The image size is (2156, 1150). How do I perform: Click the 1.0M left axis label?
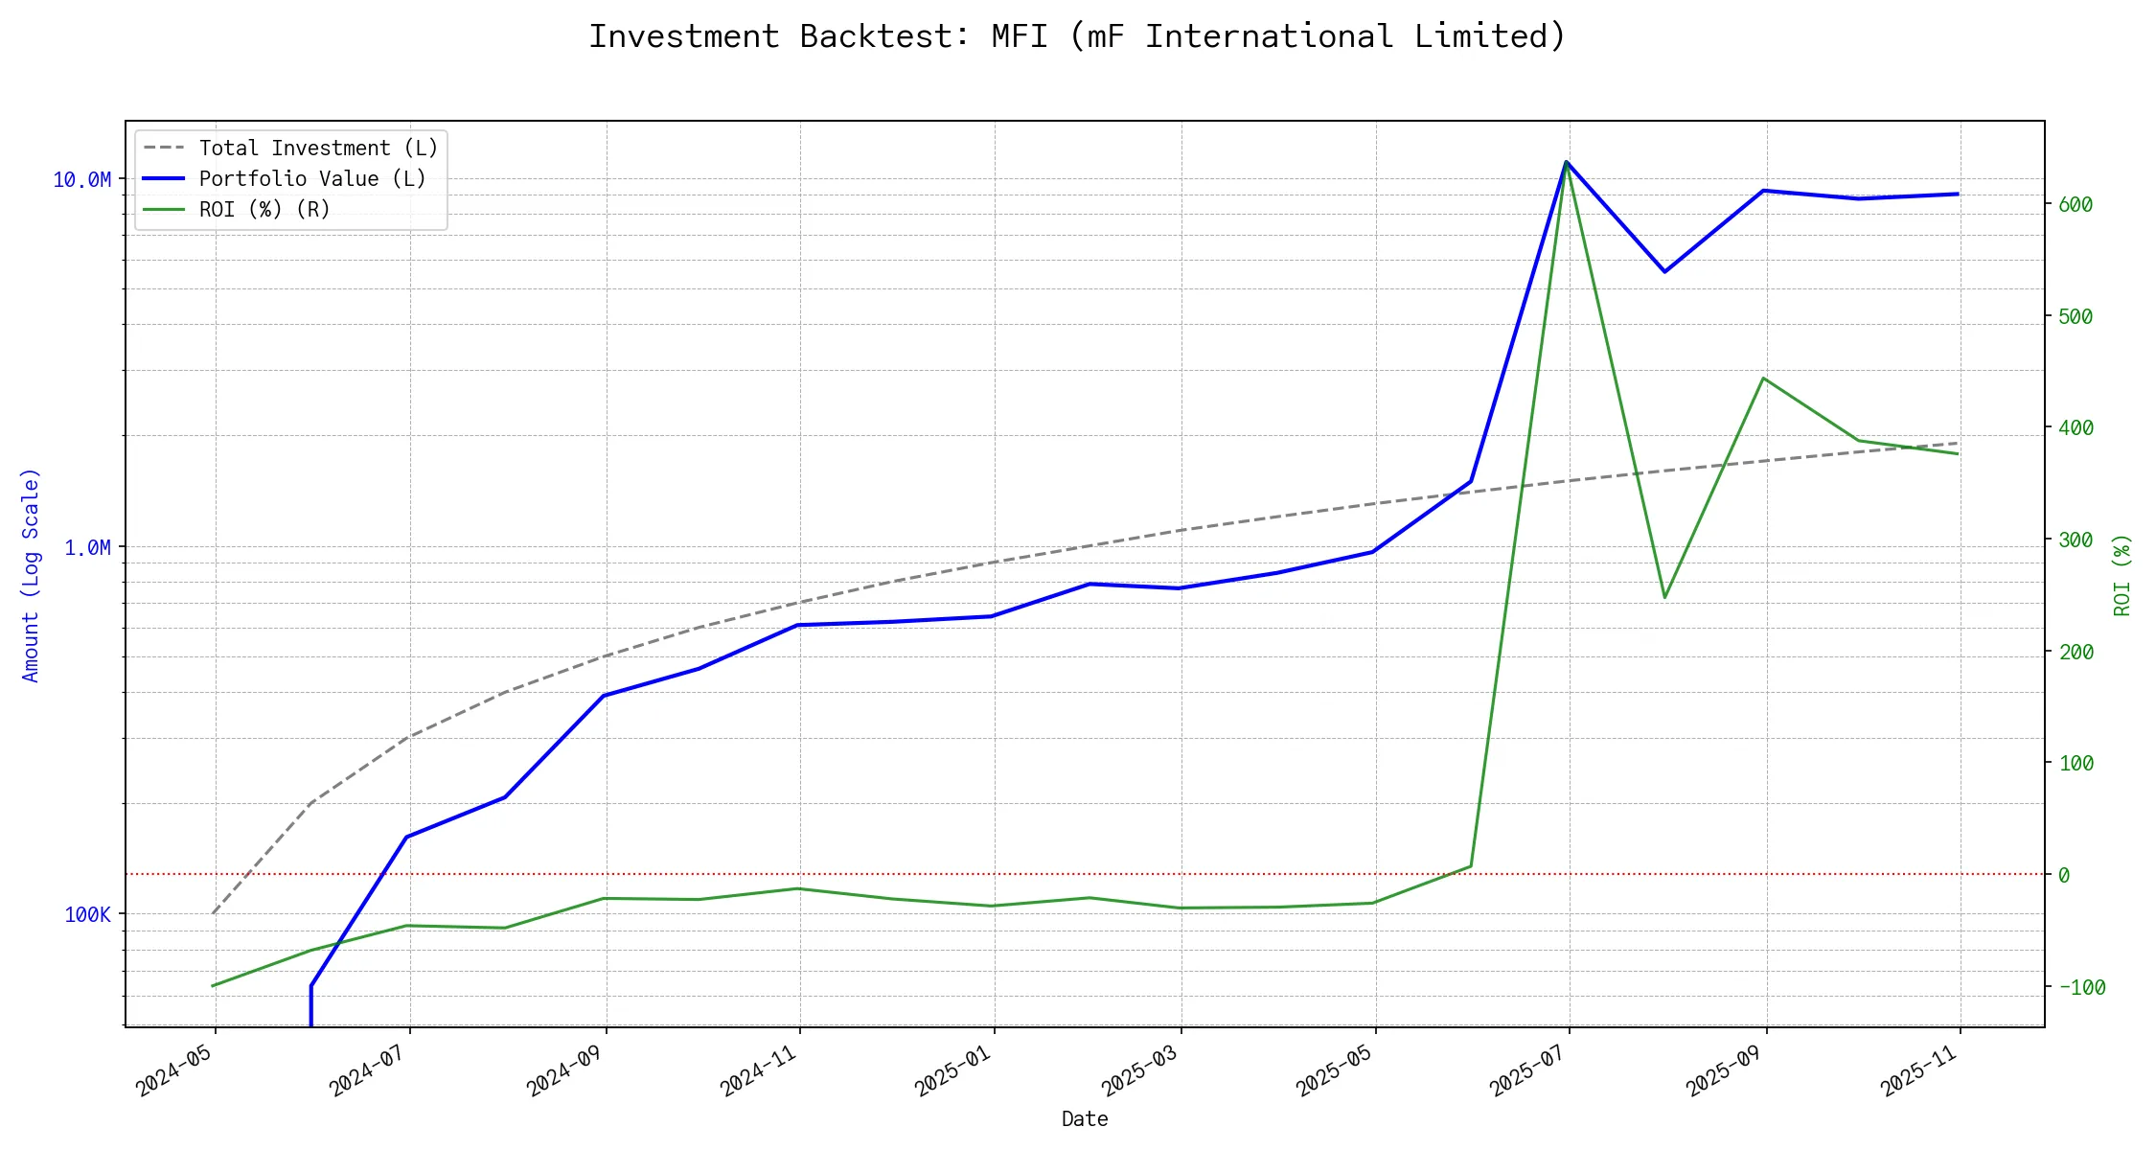click(87, 547)
